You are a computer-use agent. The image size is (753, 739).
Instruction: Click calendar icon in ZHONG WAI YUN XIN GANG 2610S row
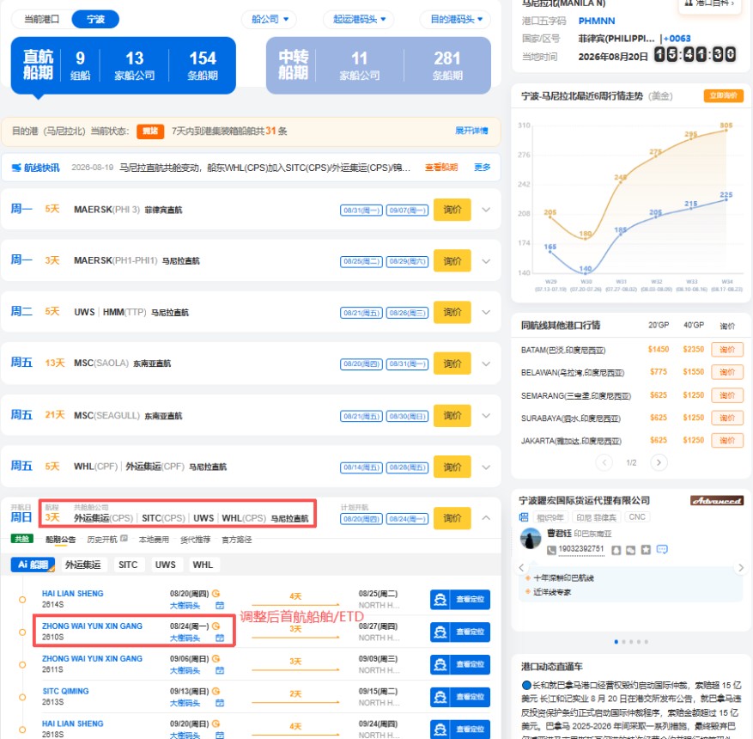(x=220, y=638)
